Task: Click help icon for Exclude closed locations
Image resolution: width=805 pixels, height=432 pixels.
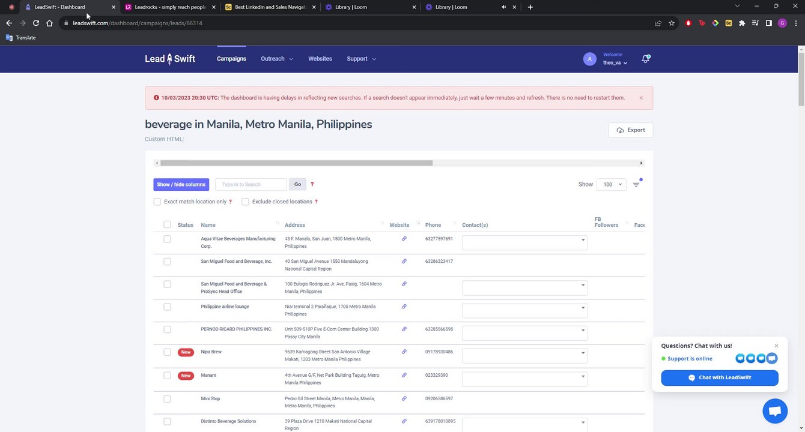Action: 316,202
